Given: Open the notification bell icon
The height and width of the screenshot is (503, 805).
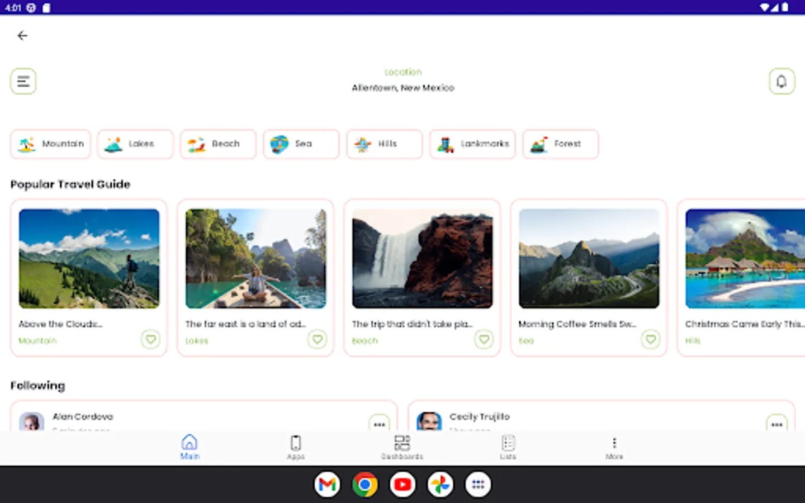Looking at the screenshot, I should point(782,82).
